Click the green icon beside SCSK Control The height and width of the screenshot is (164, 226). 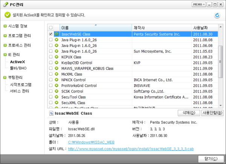click(x=56, y=91)
